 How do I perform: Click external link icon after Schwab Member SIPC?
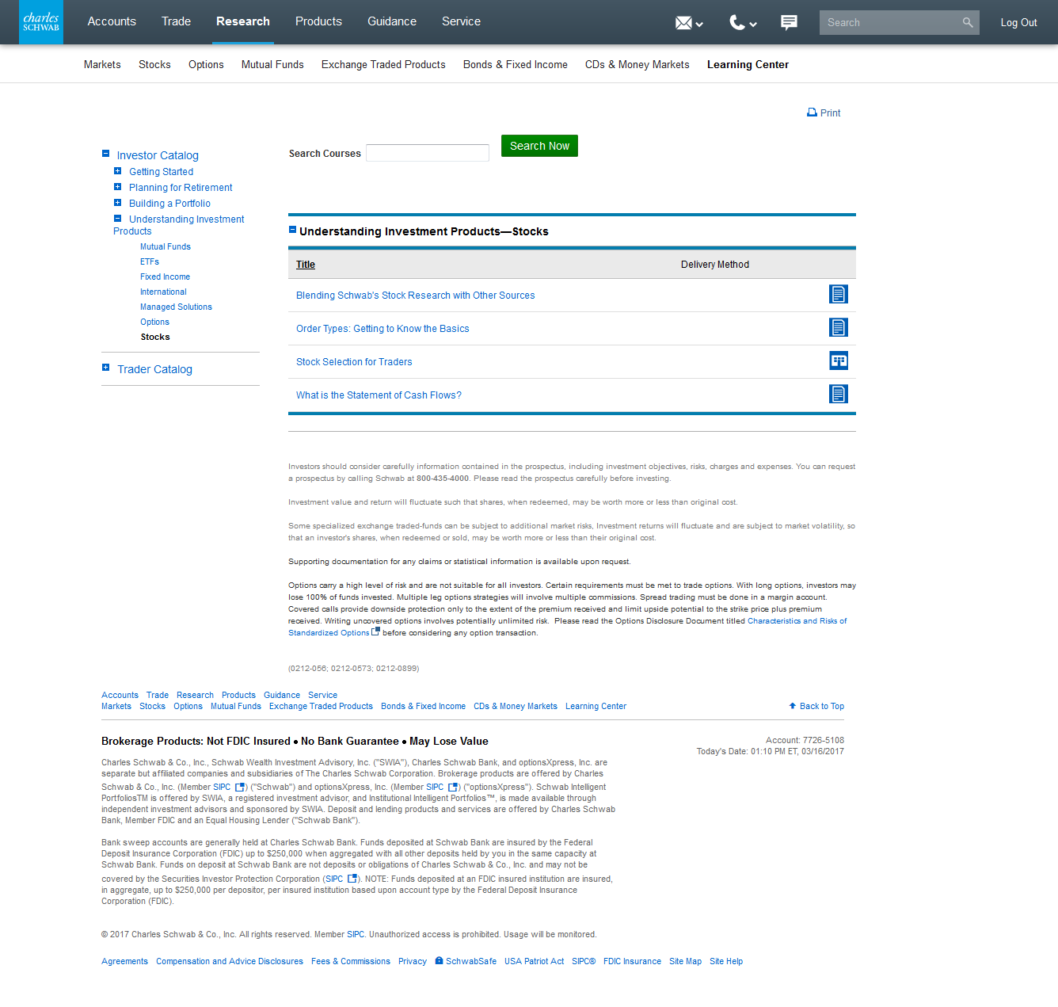[240, 787]
